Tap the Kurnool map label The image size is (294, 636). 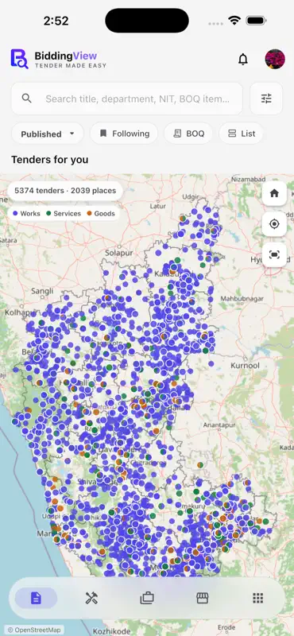(245, 366)
